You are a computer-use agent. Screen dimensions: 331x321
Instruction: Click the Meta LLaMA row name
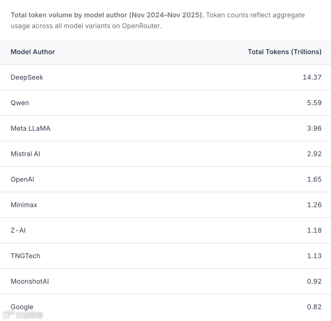point(30,128)
